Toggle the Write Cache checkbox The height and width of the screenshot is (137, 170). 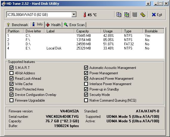click(x=11, y=84)
